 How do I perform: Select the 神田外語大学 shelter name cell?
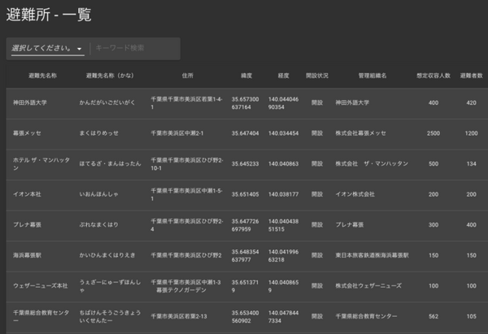[32, 103]
